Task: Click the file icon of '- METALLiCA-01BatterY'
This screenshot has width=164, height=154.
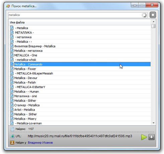Action: pos(12,87)
